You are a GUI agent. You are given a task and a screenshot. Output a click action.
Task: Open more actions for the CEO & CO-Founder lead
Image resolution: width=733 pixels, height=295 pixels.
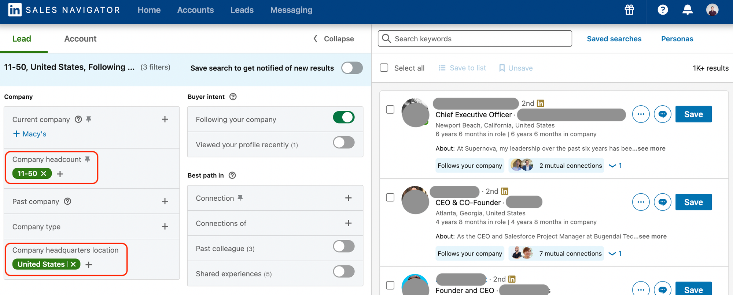point(641,202)
